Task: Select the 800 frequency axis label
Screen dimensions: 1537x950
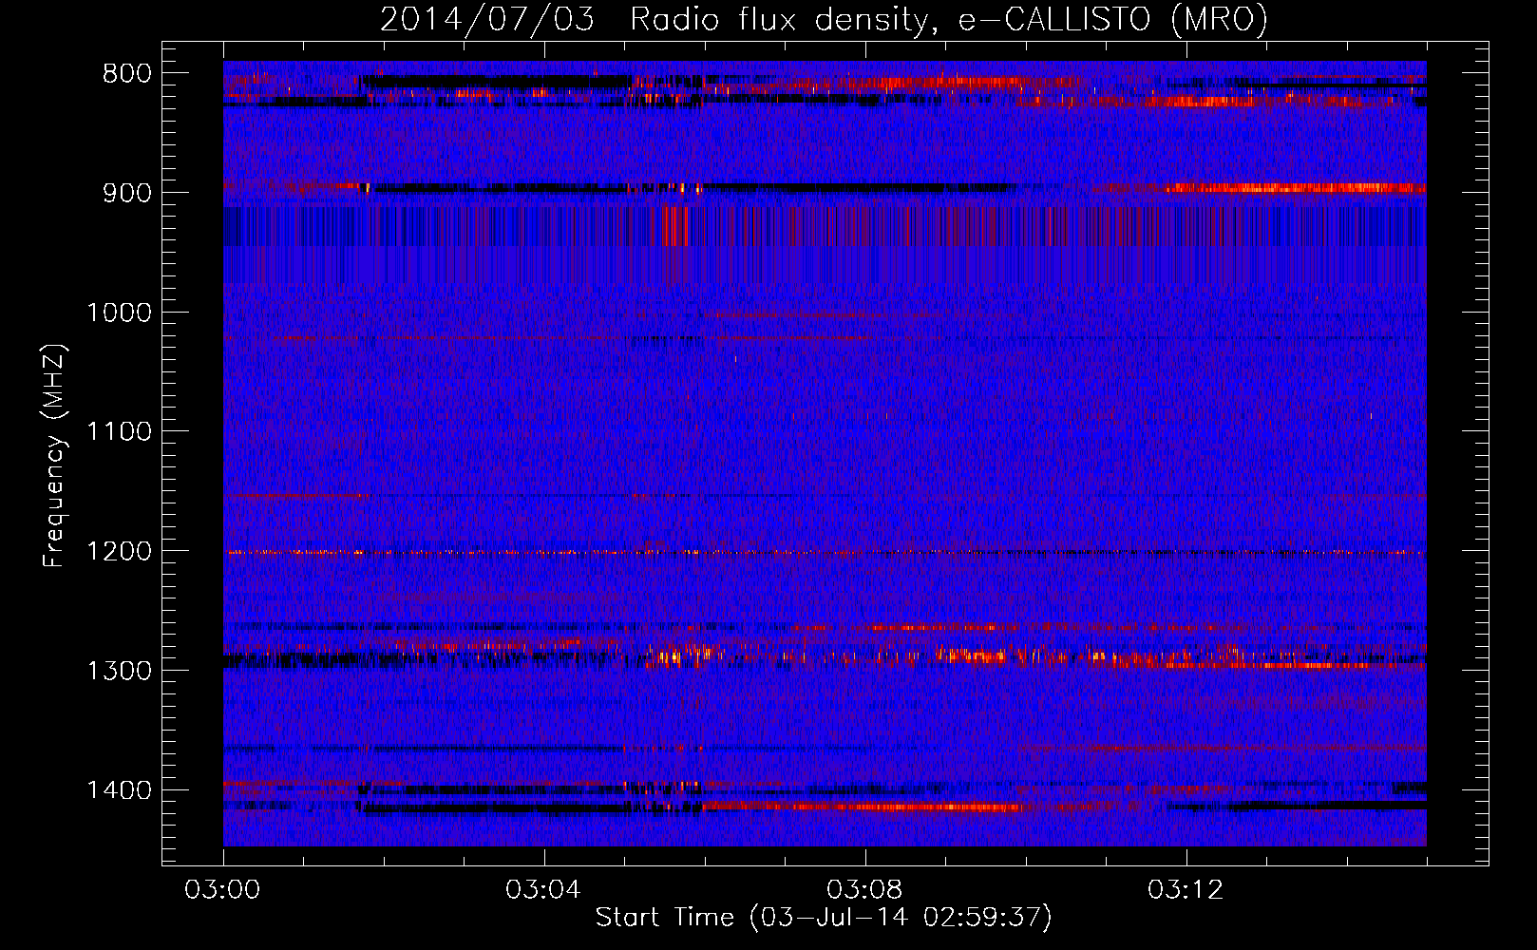Action: coord(126,73)
